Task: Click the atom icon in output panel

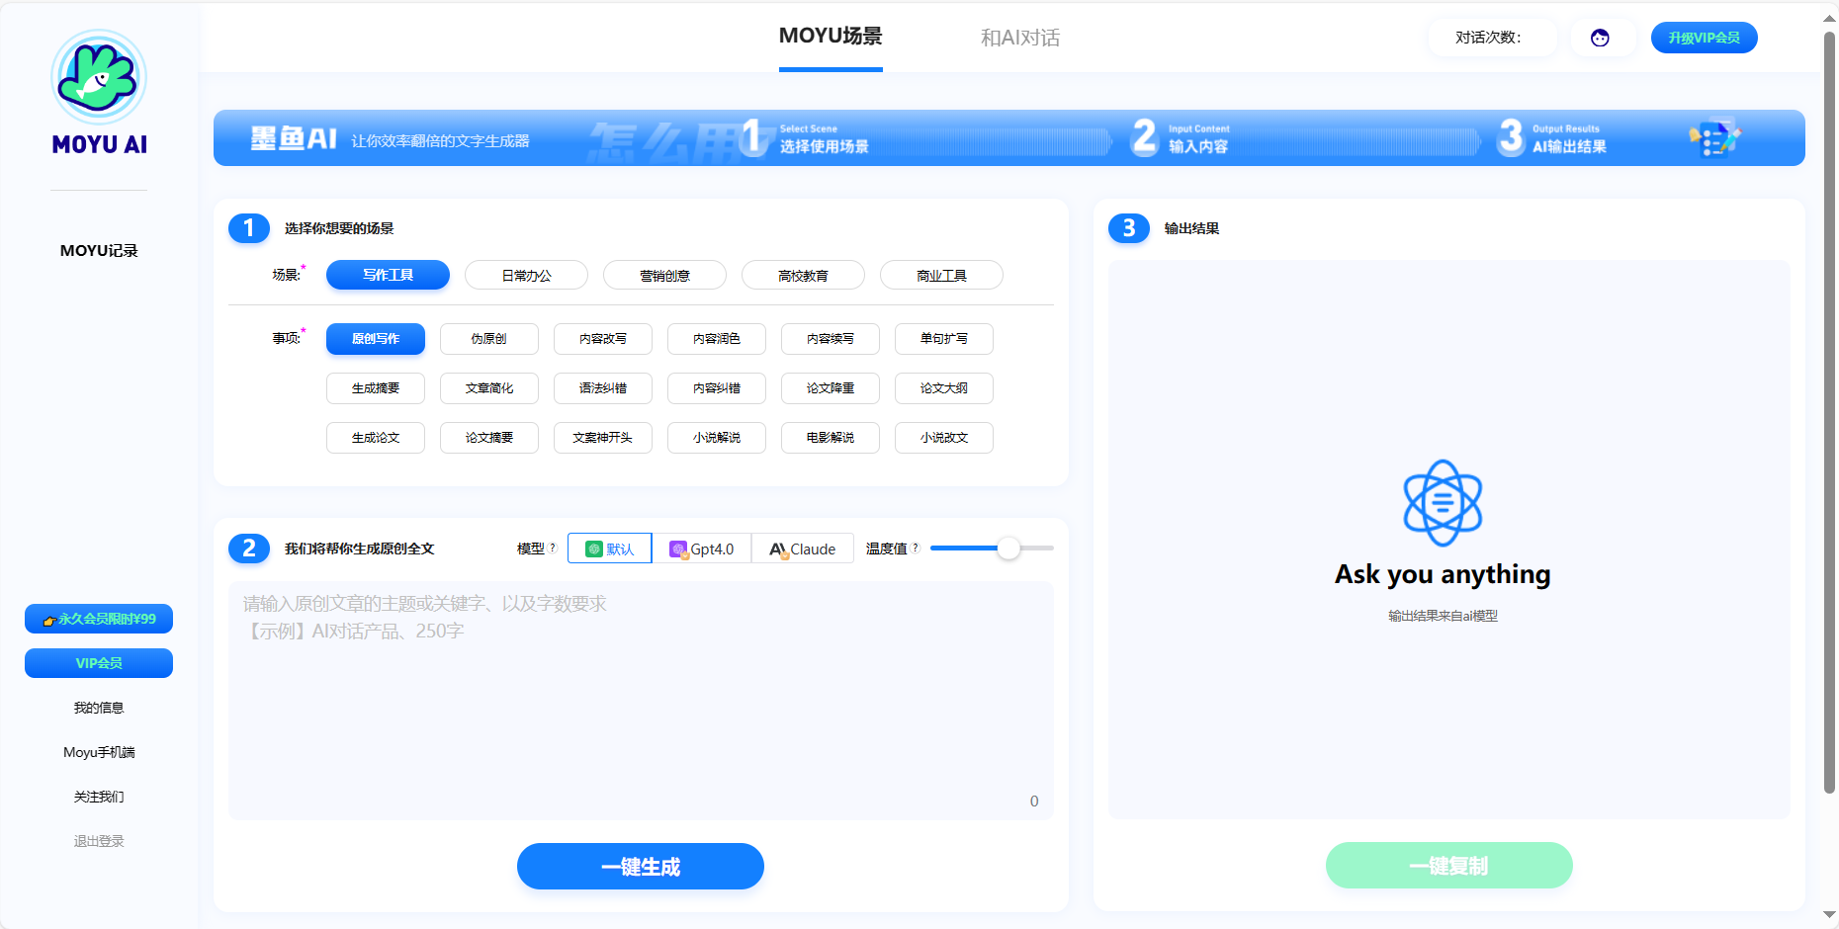Action: 1443,503
